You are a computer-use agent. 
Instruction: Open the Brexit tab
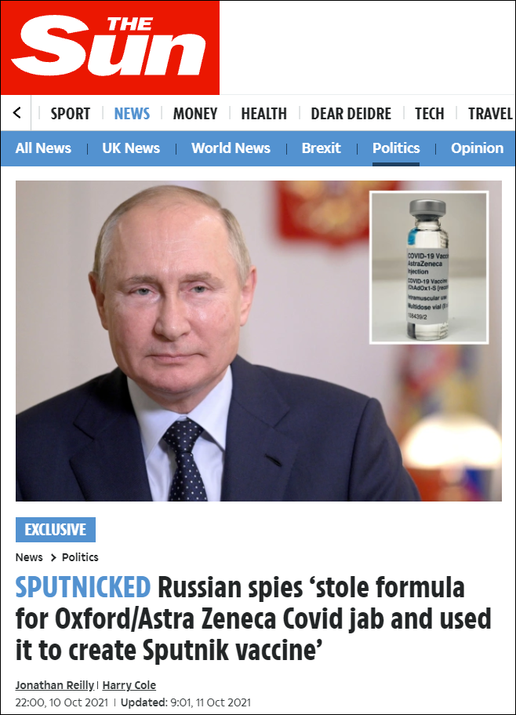pyautogui.click(x=321, y=148)
